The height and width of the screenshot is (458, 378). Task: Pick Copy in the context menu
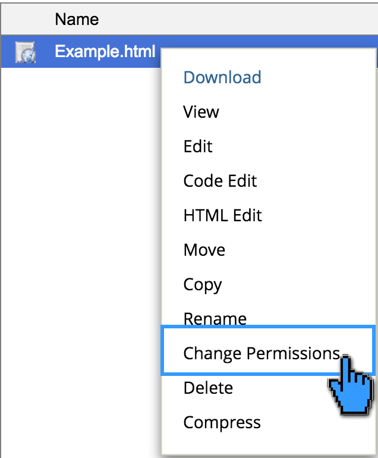203,285
